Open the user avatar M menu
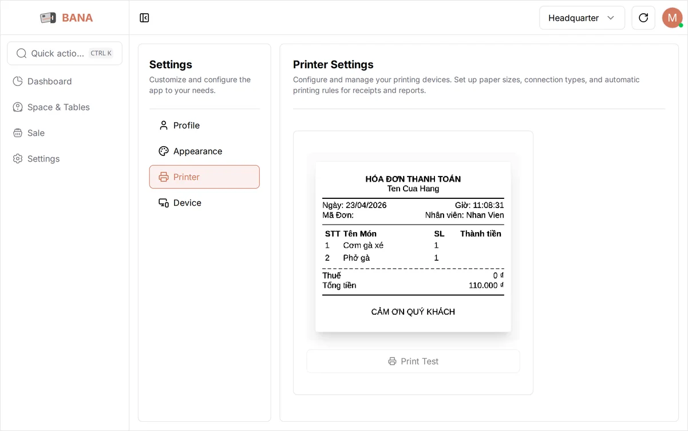Image resolution: width=688 pixels, height=431 pixels. [x=672, y=18]
